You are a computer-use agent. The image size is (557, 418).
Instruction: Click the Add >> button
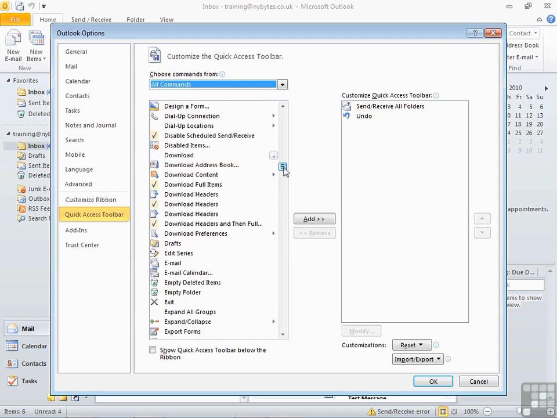pyautogui.click(x=314, y=219)
